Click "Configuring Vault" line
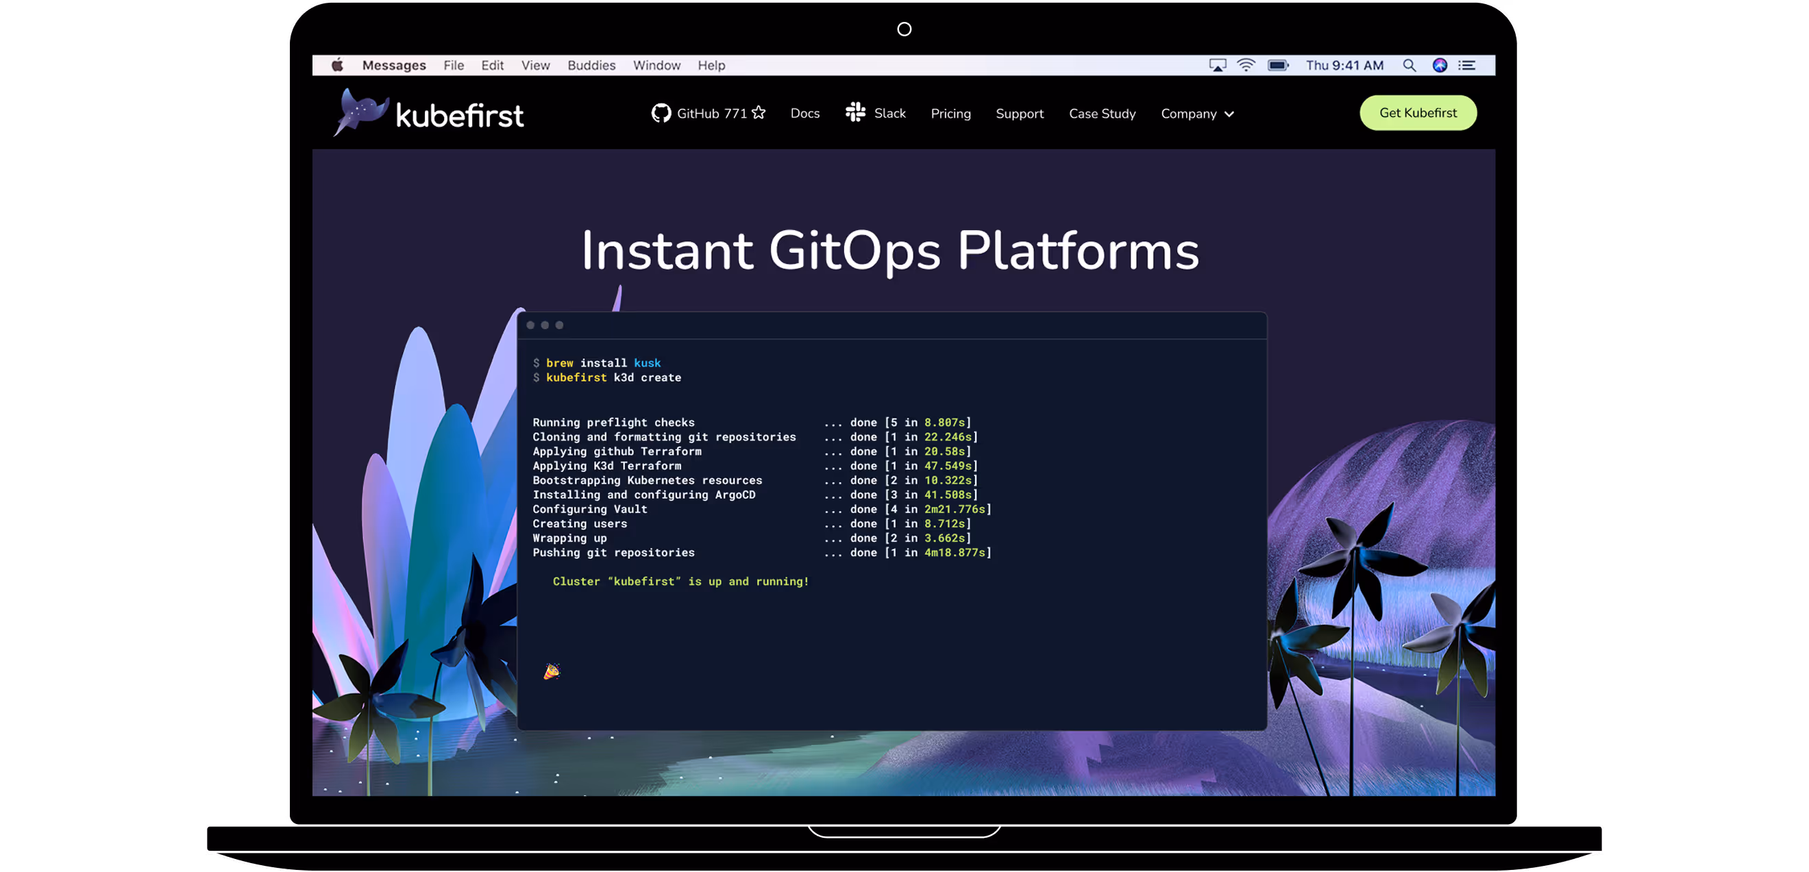This screenshot has height=872, width=1809. [590, 510]
